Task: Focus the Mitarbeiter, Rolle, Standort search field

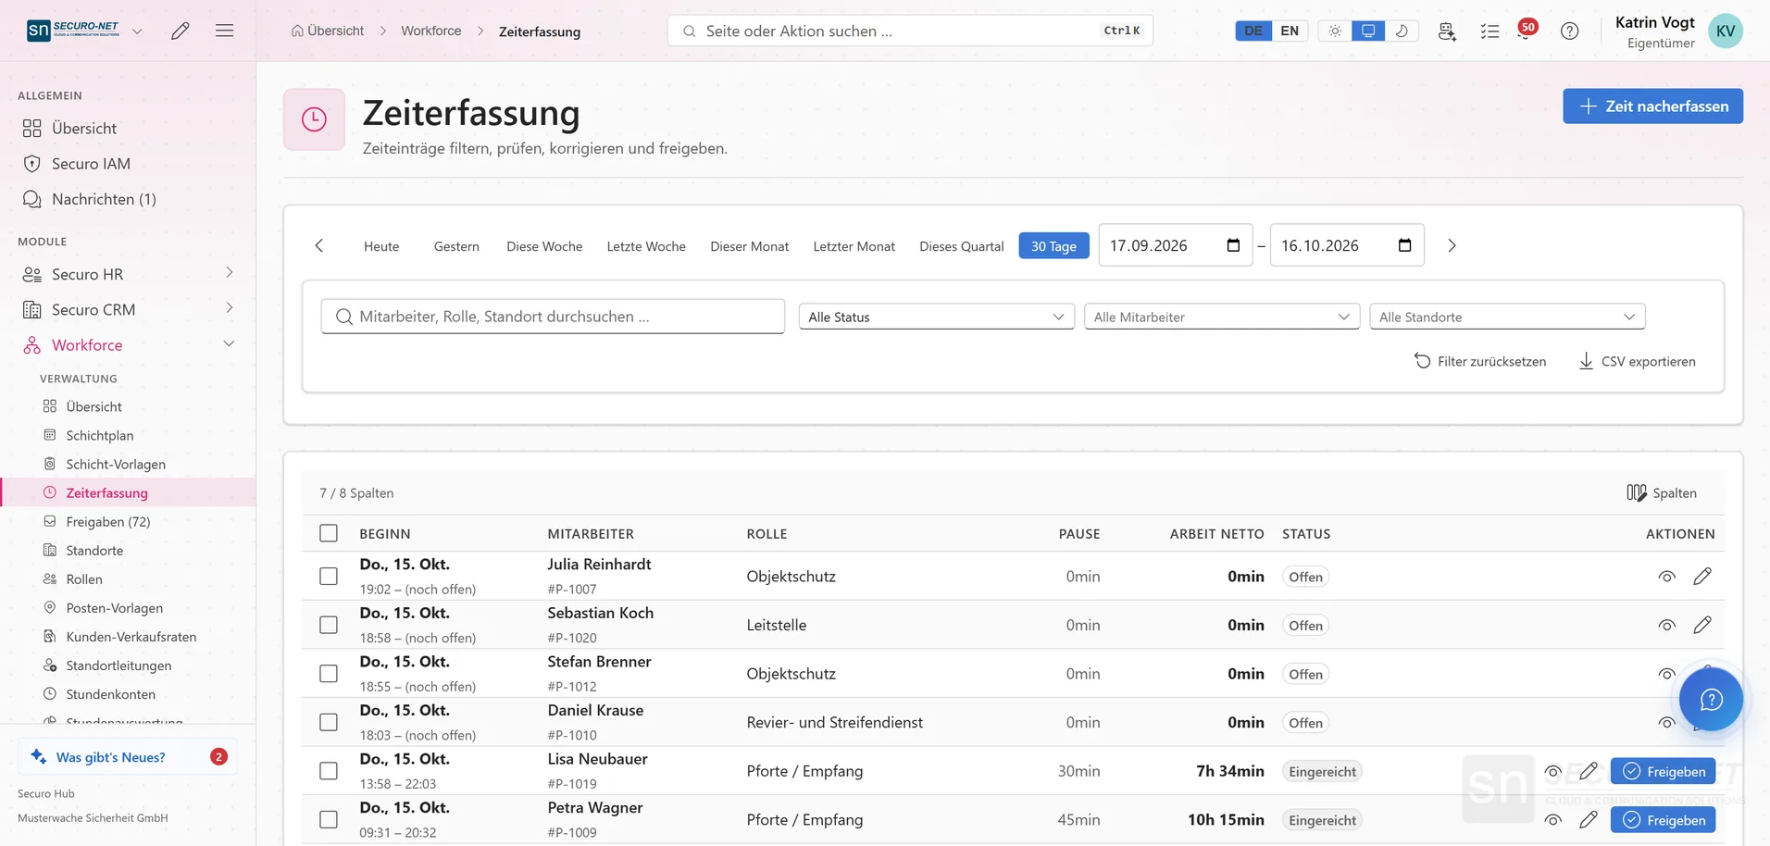Action: (553, 317)
